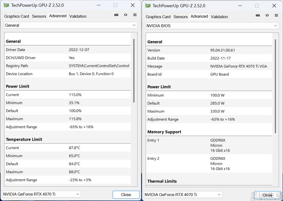Click Message value NVIDIA GeForce RTX 4070 Ti VGA
283x201 pixels.
[238, 66]
